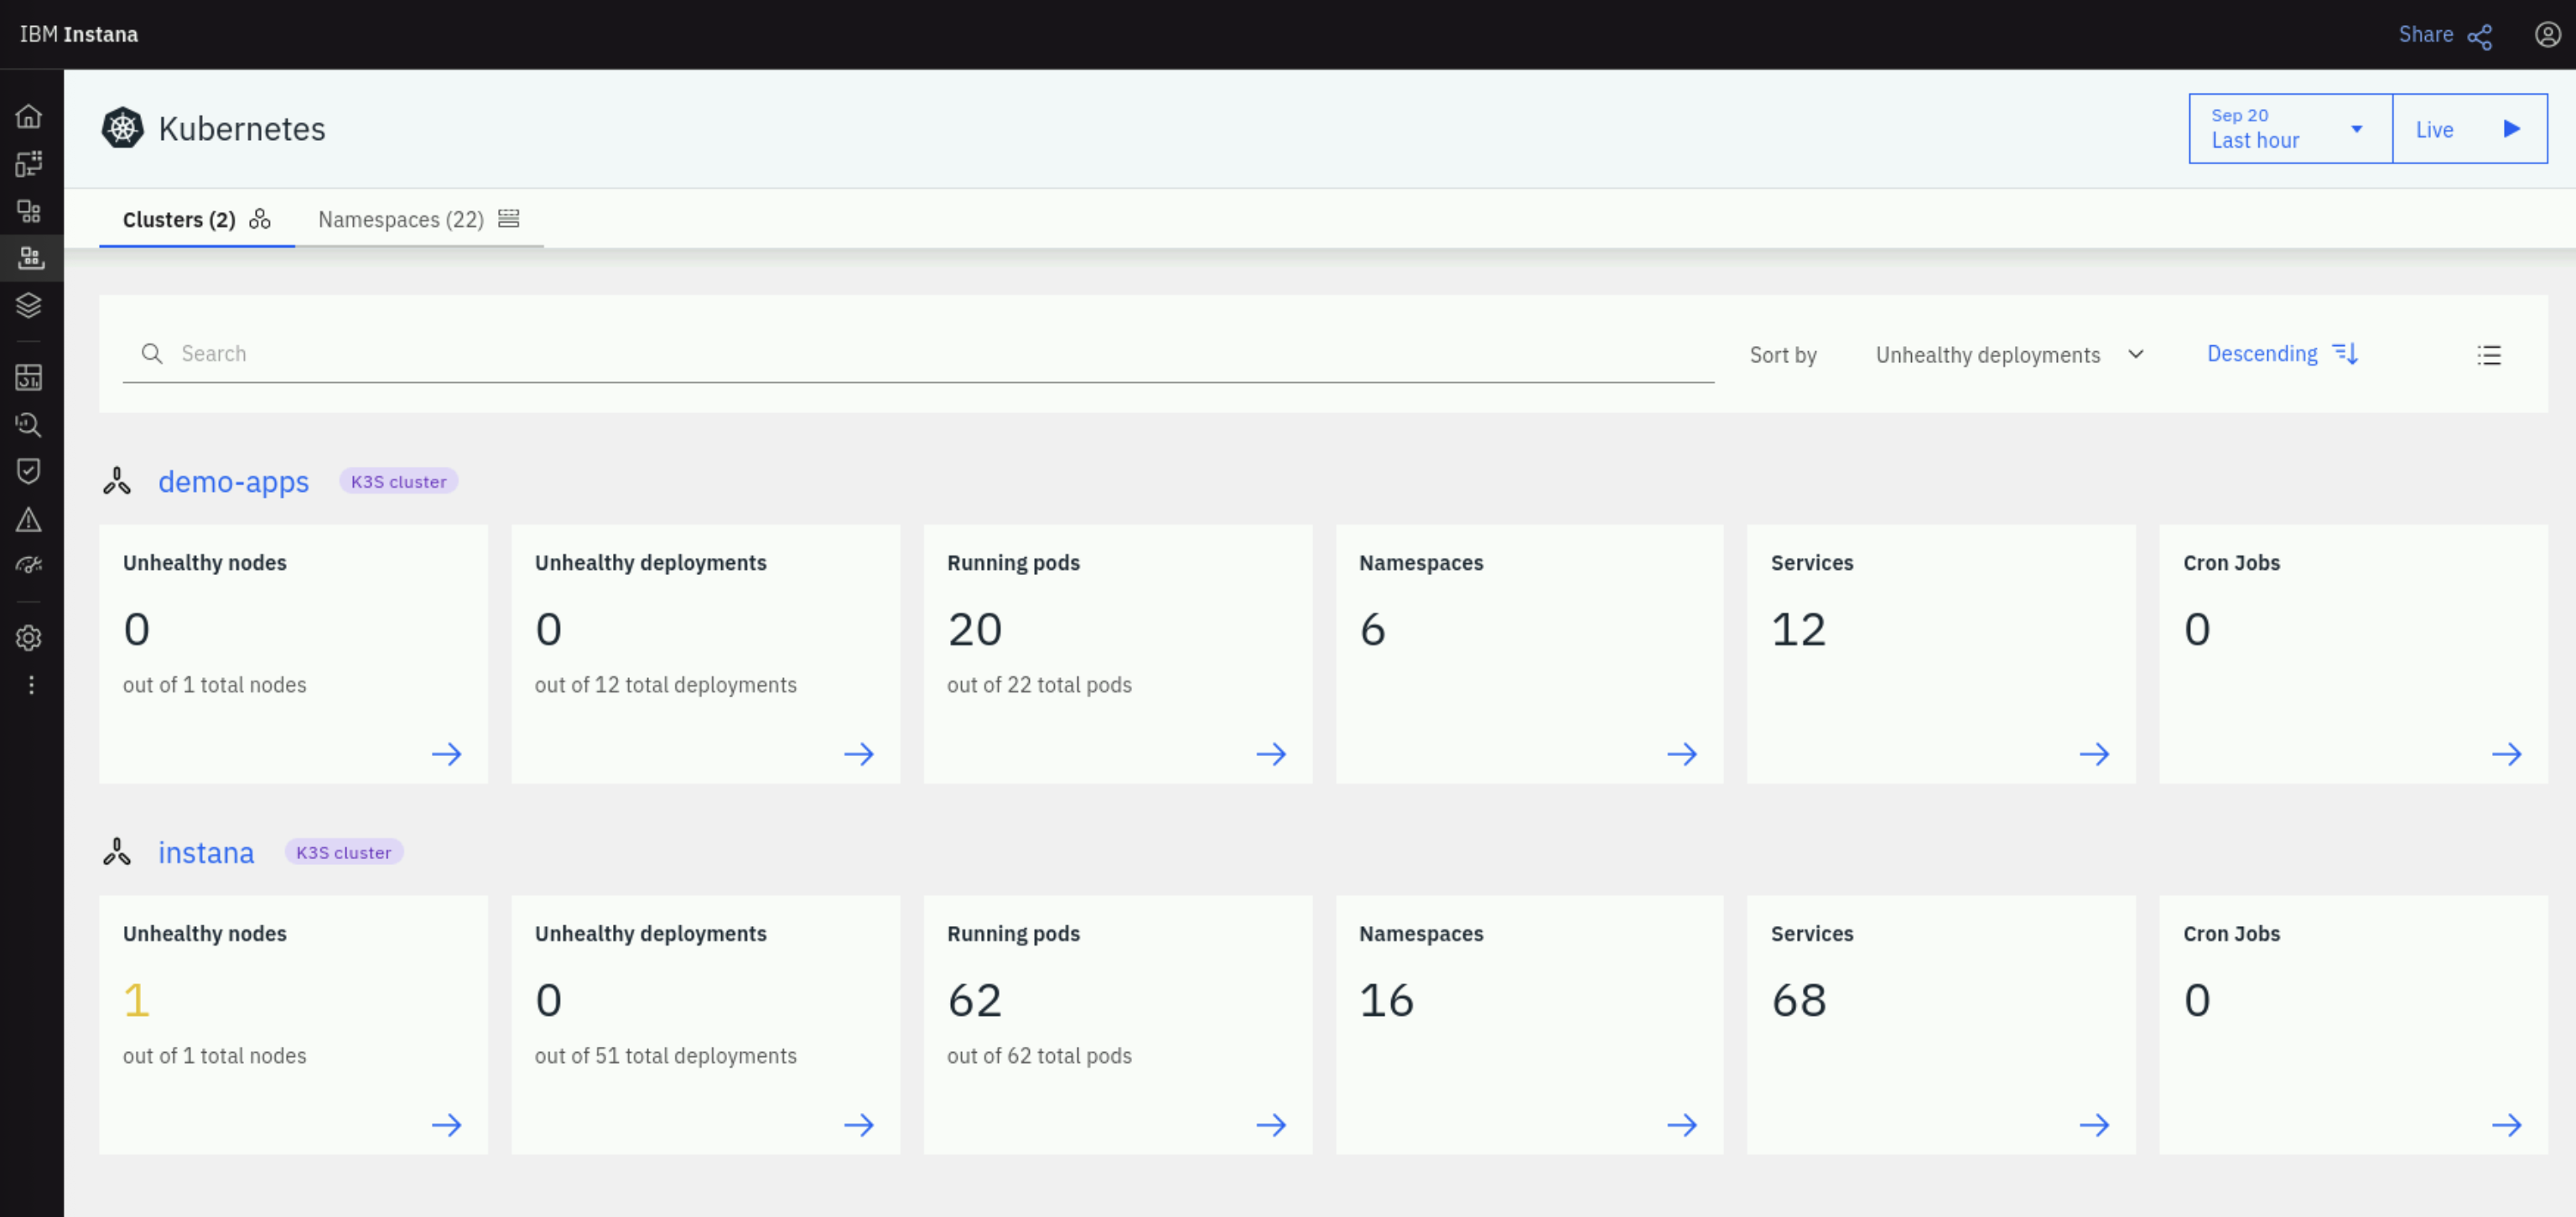This screenshot has width=2576, height=1217.
Task: Open the Home icon in sidebar
Action: pyautogui.click(x=29, y=116)
